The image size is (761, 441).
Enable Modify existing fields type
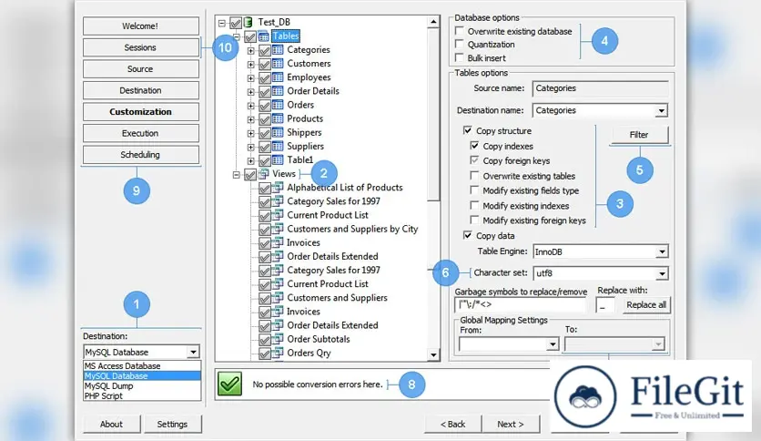[x=474, y=190]
